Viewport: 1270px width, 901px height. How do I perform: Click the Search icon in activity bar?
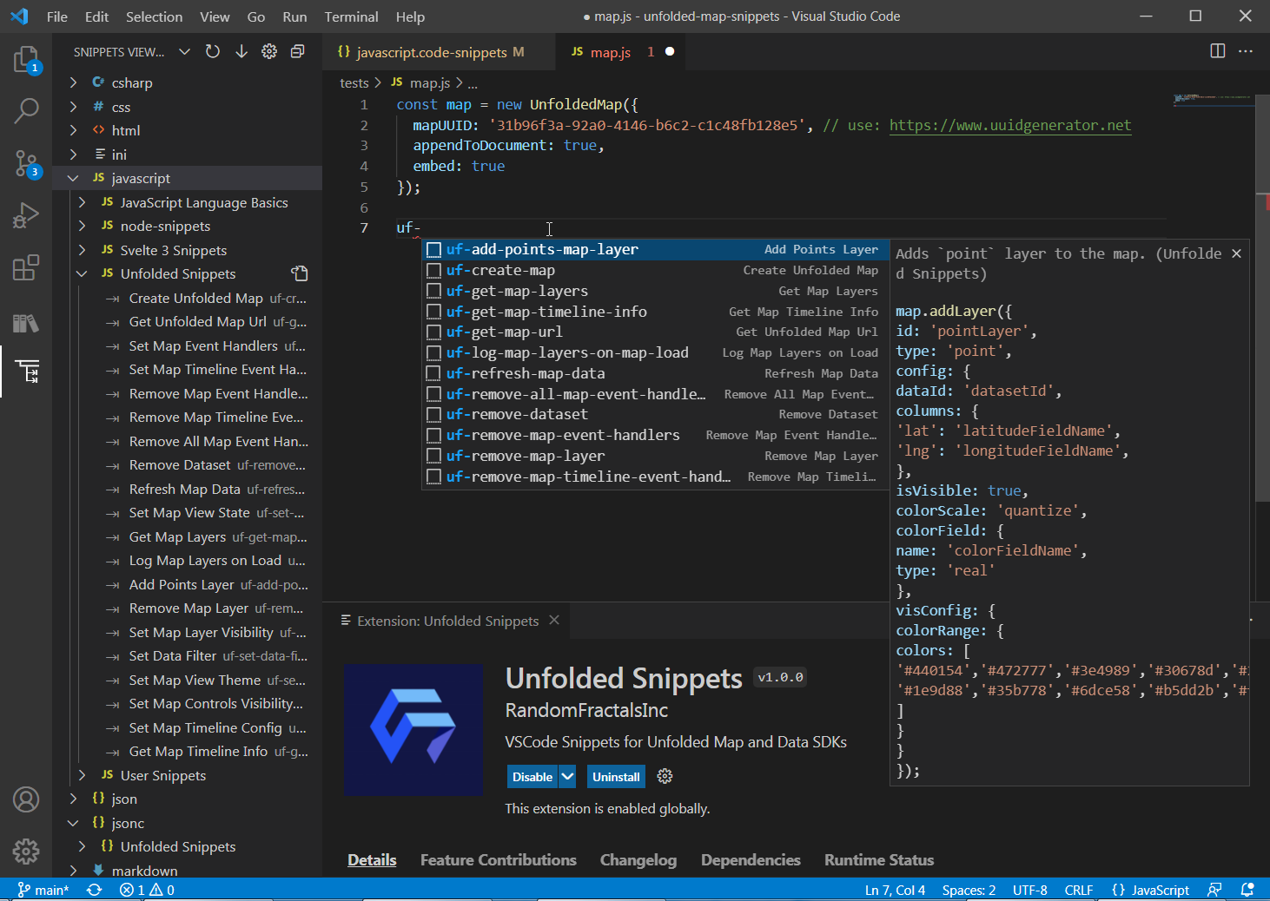pyautogui.click(x=26, y=111)
